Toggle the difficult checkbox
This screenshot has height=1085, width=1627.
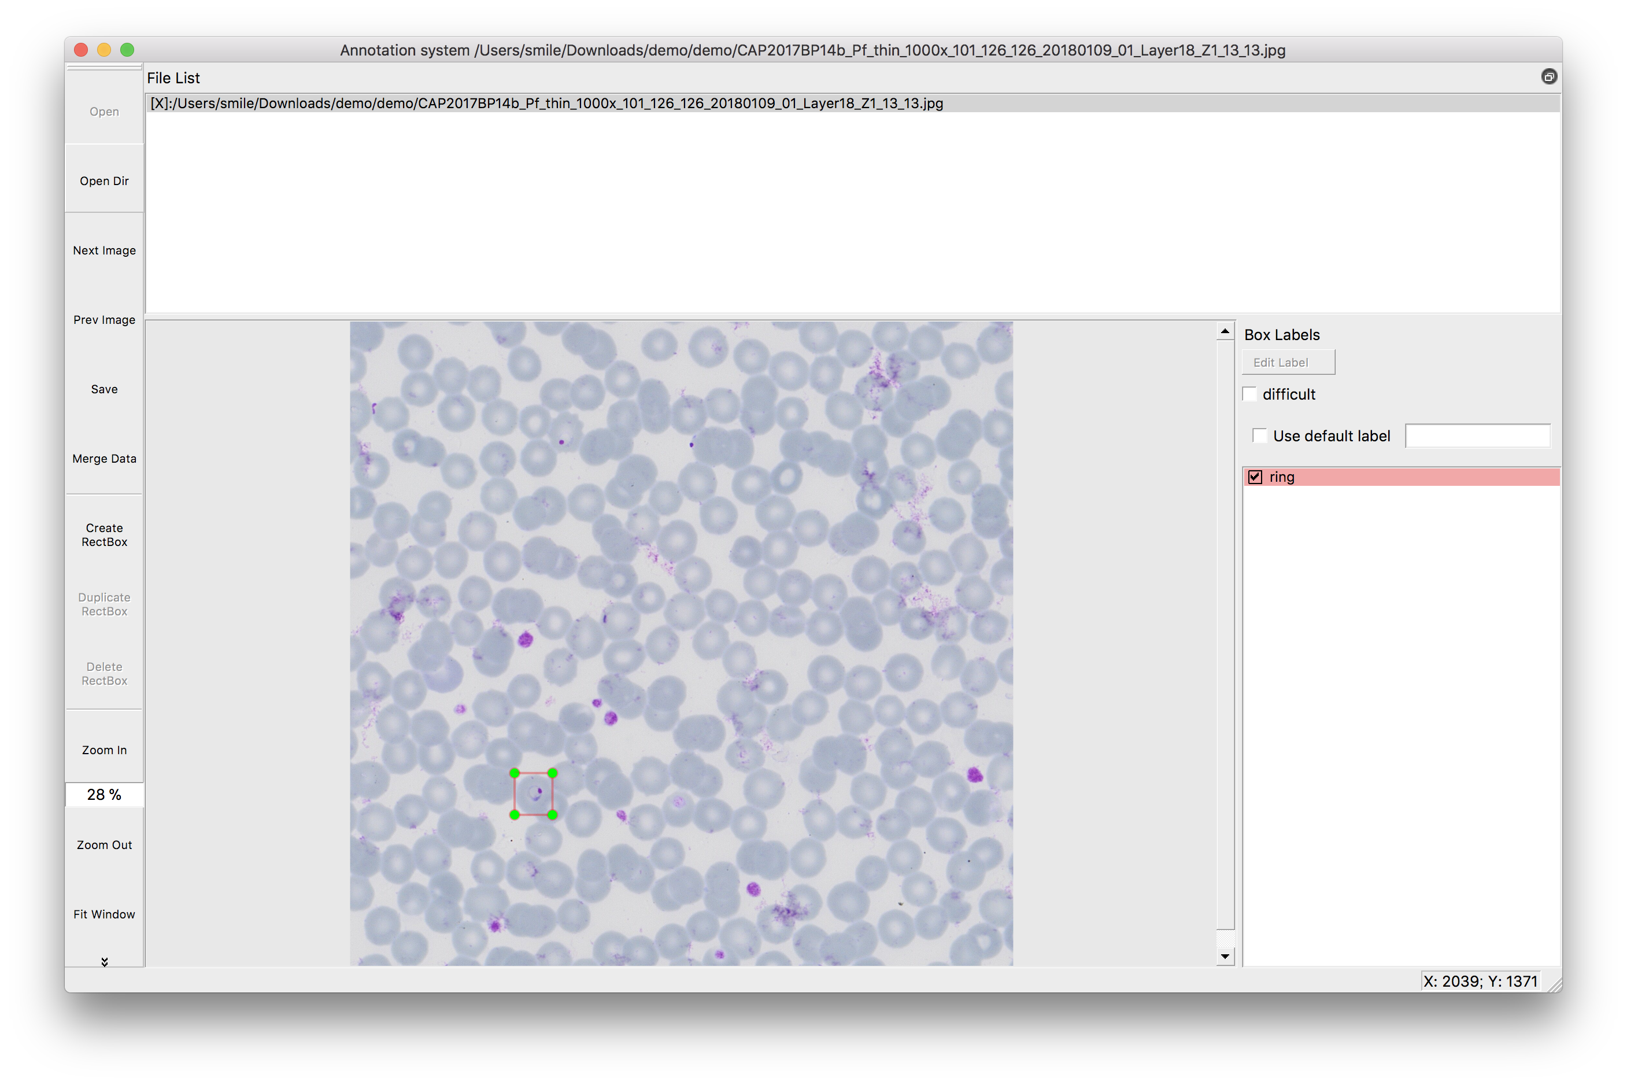point(1250,394)
